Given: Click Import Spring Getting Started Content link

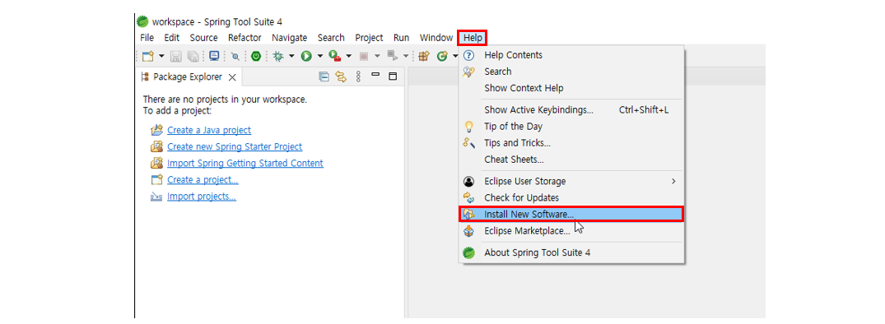Looking at the screenshot, I should tap(245, 164).
